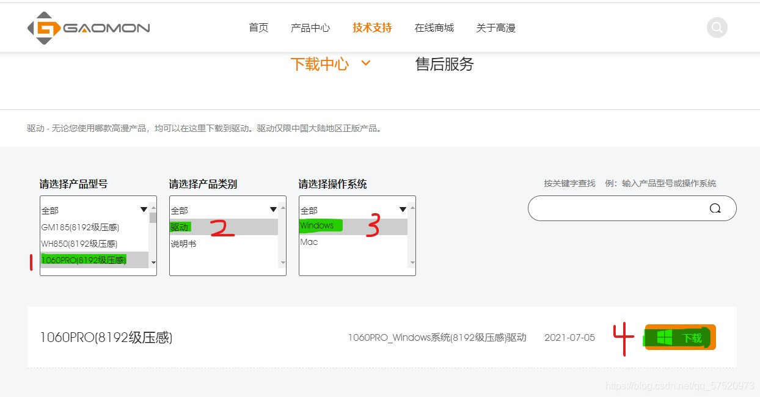
Task: Click the 按关键字查找 hint text
Action: pos(569,183)
